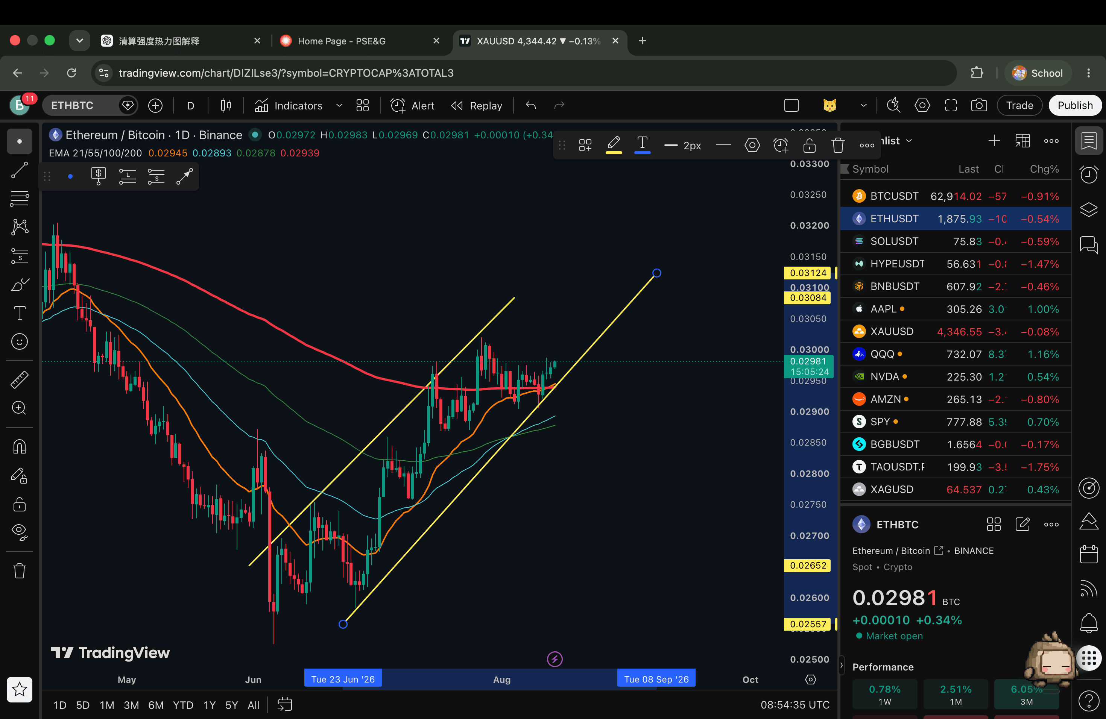This screenshot has height=719, width=1106.
Task: Switch to YTD date range
Action: pyautogui.click(x=183, y=705)
